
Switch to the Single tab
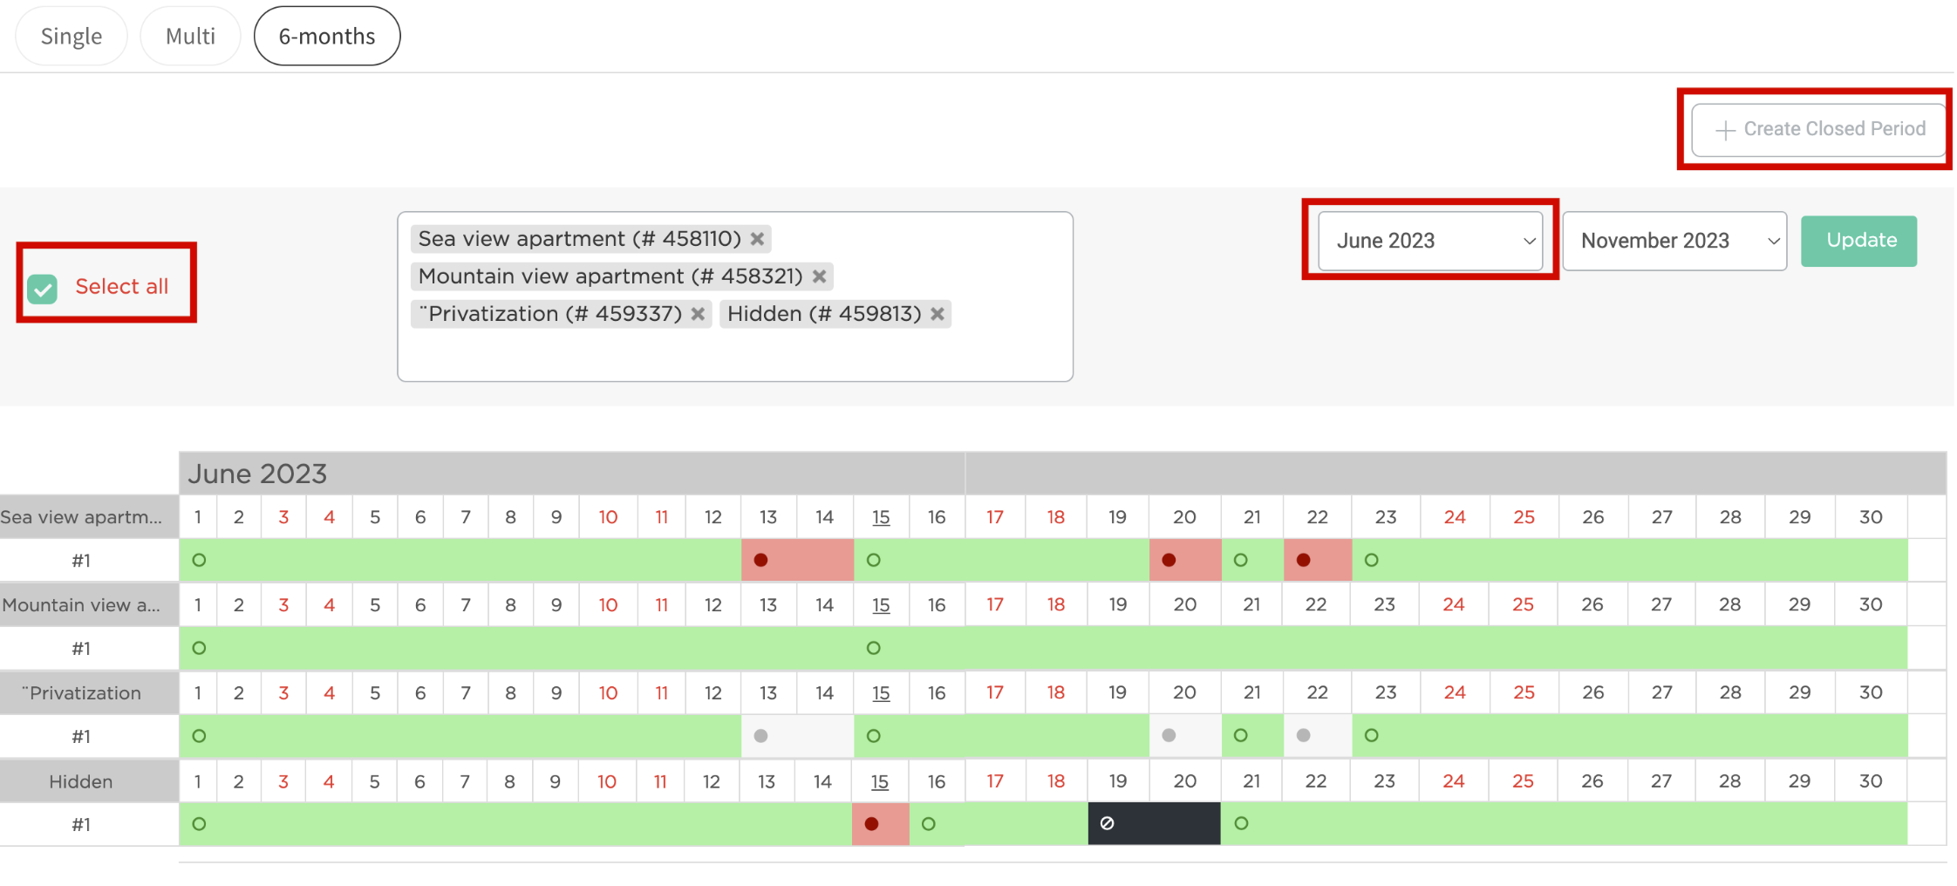72,36
